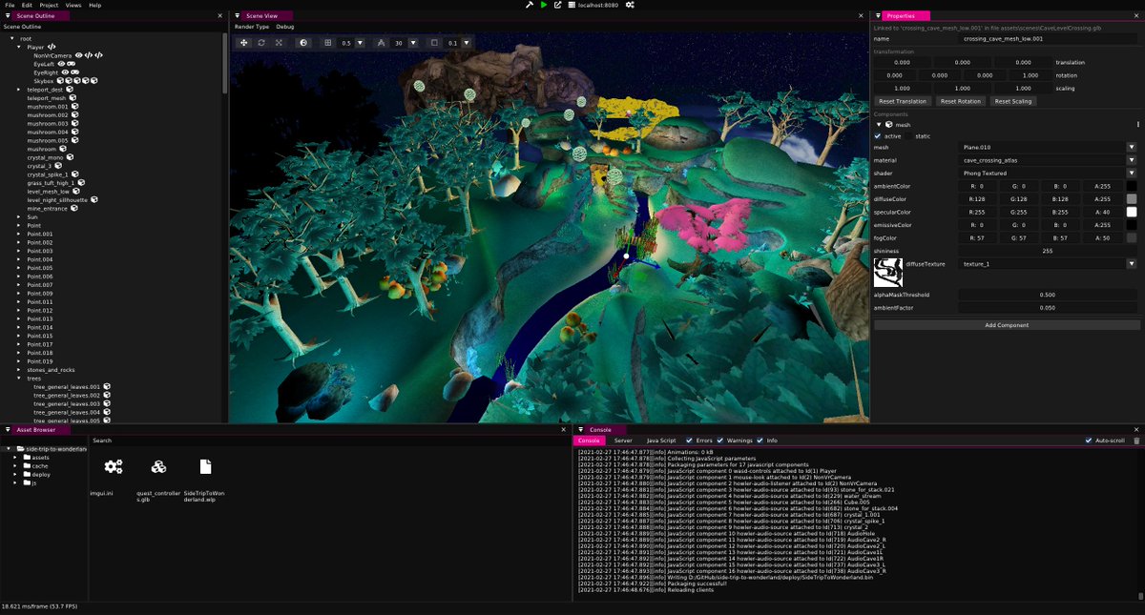Toggle the Auto-scroll checkbox in Console
1145x615 pixels.
click(1090, 441)
